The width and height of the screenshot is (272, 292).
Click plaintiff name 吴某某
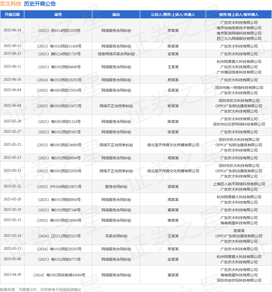[173, 90]
